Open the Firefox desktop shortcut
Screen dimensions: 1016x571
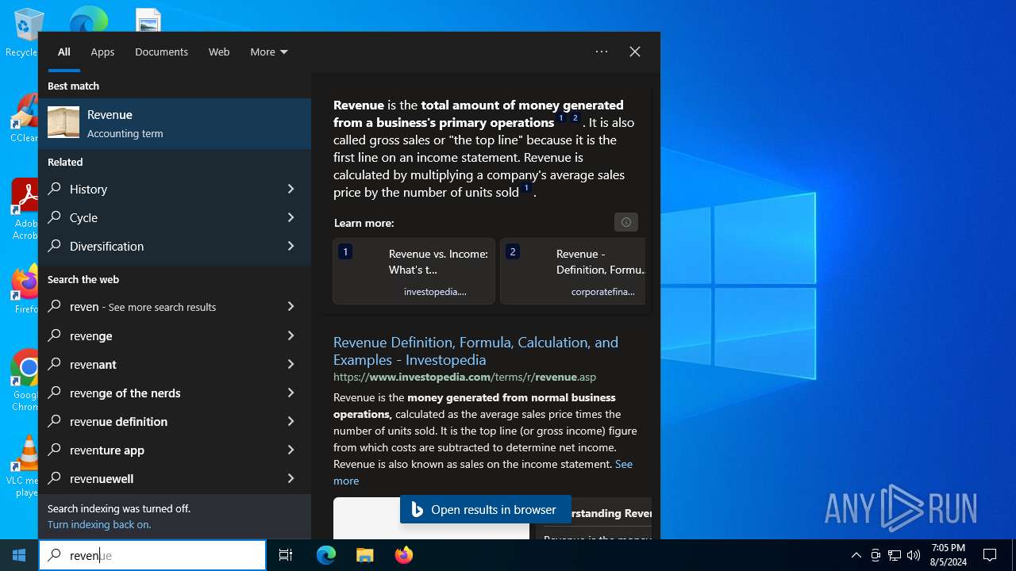(25, 289)
